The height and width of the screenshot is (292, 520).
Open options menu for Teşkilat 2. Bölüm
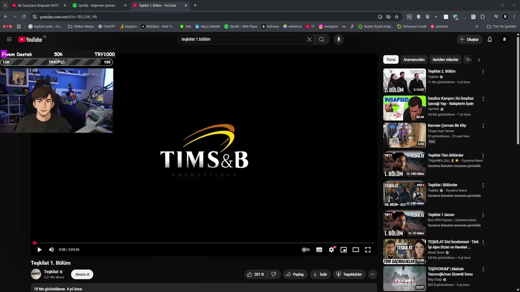pos(483,72)
